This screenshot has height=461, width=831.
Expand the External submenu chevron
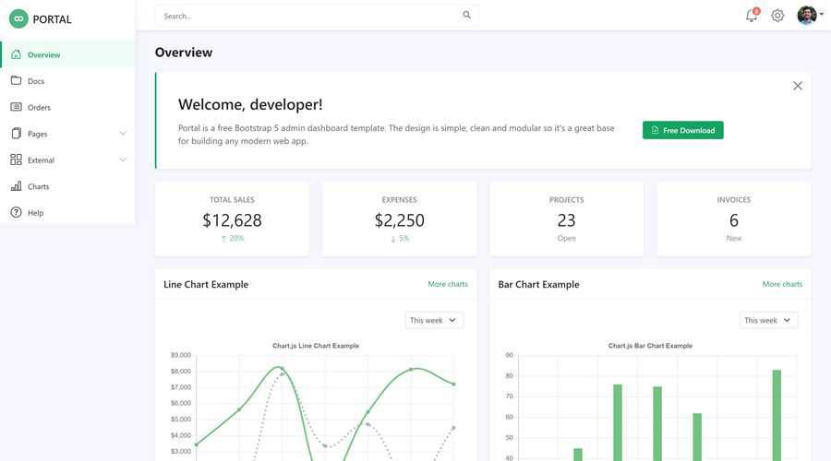[x=123, y=160]
